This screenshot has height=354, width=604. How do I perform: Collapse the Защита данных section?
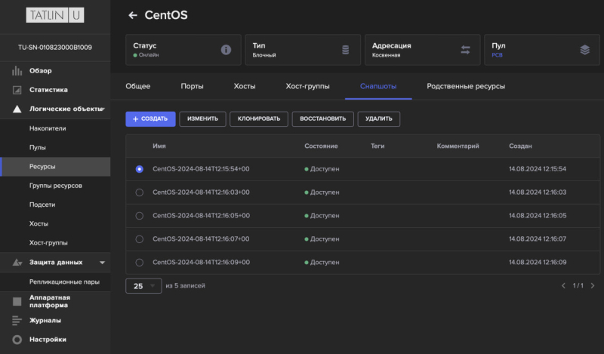(102, 262)
